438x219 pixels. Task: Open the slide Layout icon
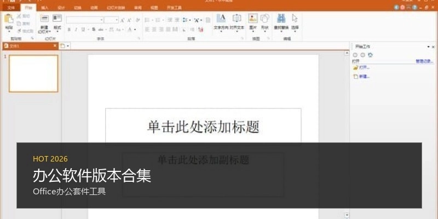point(57,19)
